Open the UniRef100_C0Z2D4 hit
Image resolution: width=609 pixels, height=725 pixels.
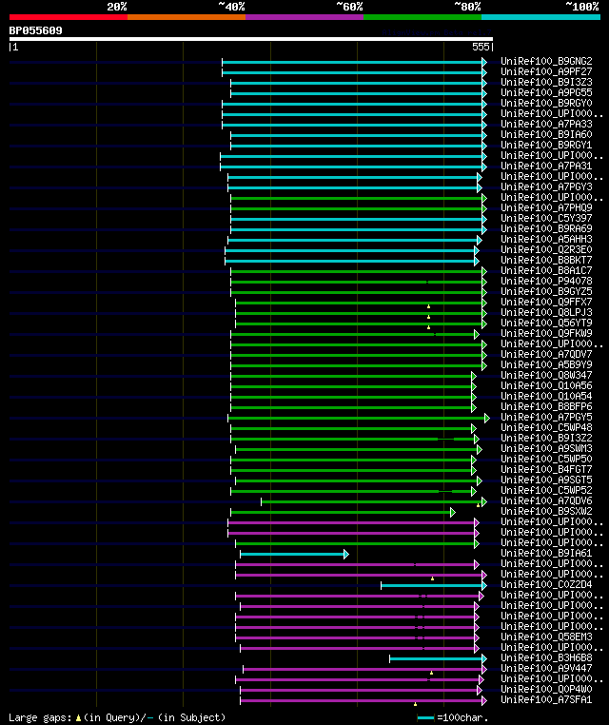[546, 584]
